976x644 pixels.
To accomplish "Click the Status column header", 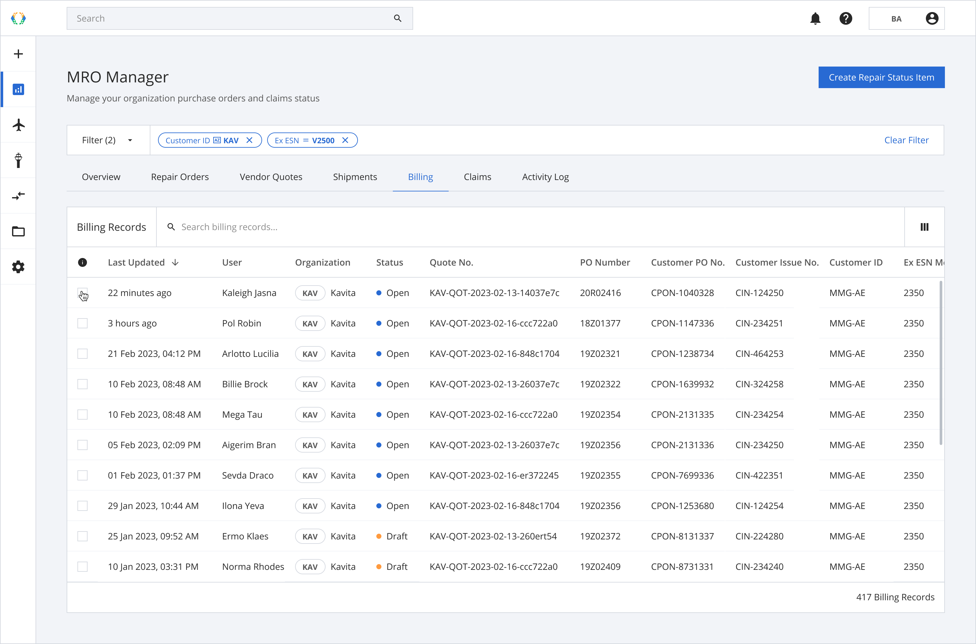I will (x=389, y=262).
